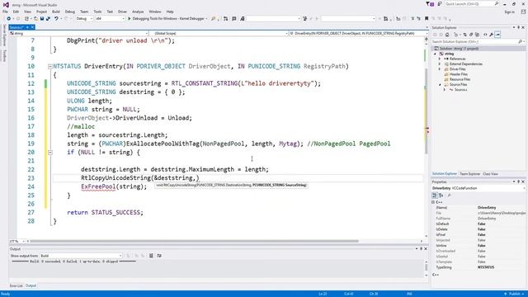Open the Build menu

(56, 12)
